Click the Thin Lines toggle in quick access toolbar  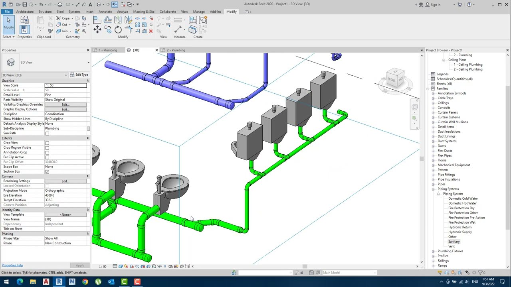pos(115,4)
